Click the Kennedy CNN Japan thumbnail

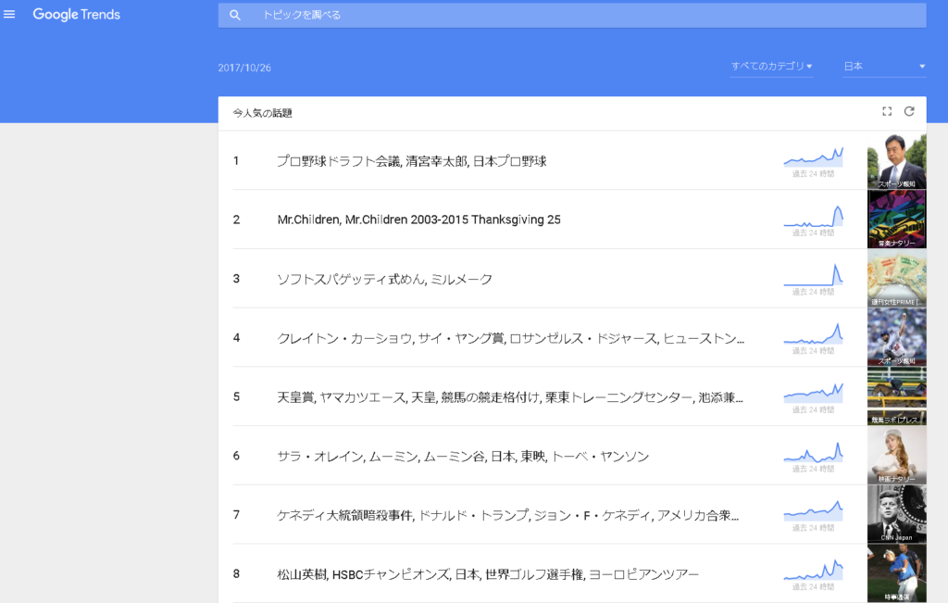896,515
